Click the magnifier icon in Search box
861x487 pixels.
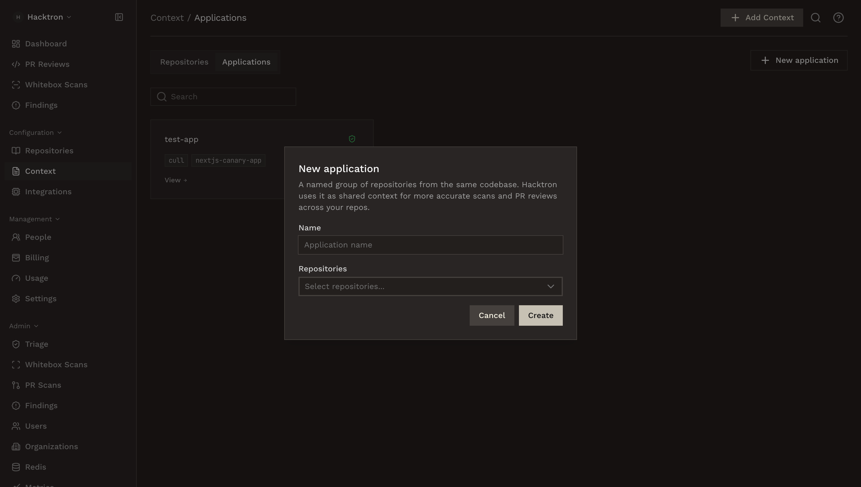[x=162, y=97]
